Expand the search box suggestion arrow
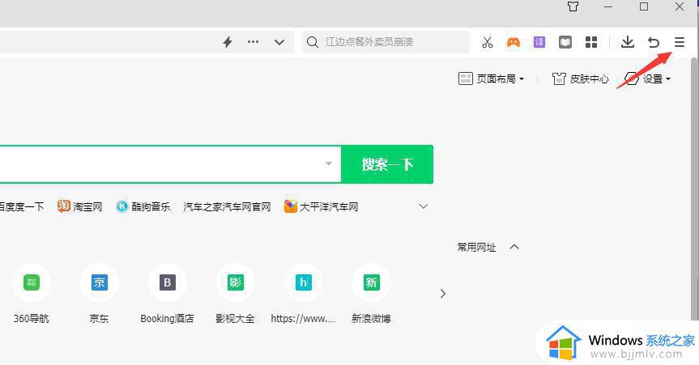 coord(329,163)
